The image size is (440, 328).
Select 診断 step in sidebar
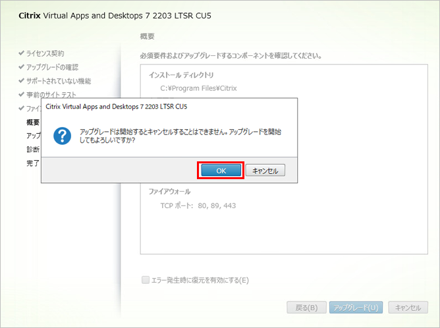pyautogui.click(x=33, y=150)
